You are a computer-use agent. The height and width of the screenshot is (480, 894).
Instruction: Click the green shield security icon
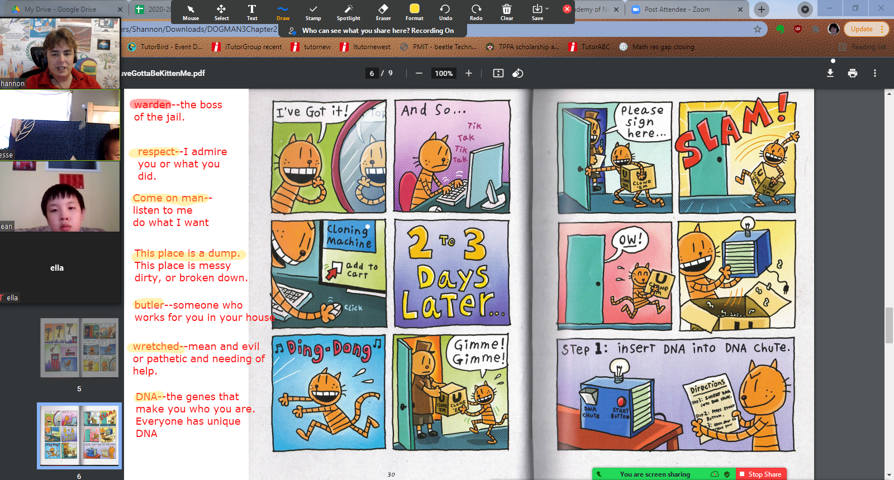tap(727, 474)
